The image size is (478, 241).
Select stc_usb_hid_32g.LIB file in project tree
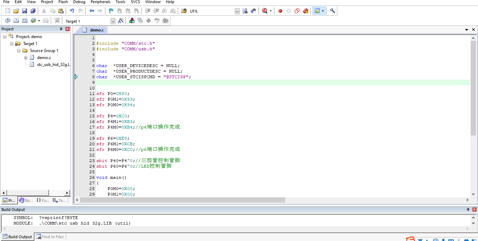tap(53, 65)
